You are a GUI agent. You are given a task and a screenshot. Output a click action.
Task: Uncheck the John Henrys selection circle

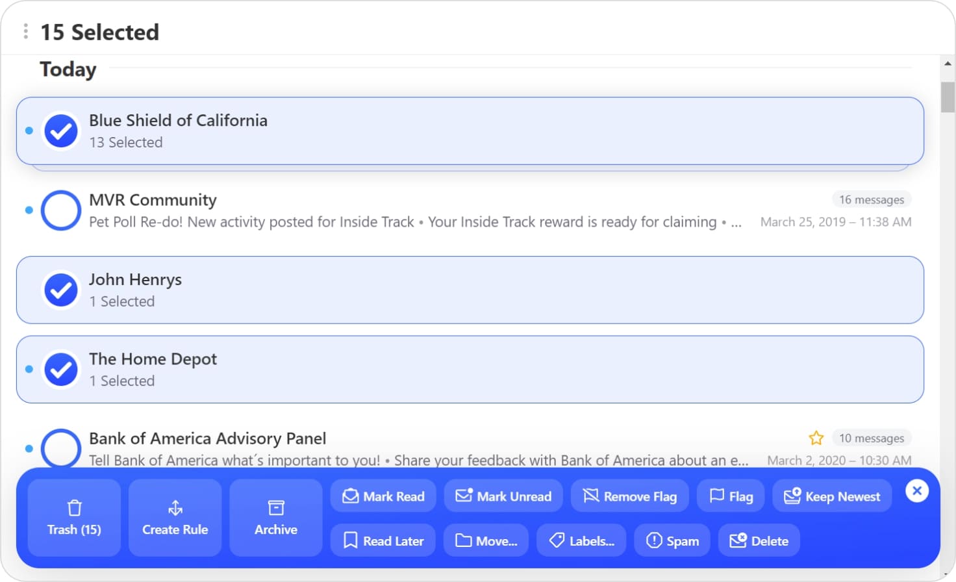60,290
